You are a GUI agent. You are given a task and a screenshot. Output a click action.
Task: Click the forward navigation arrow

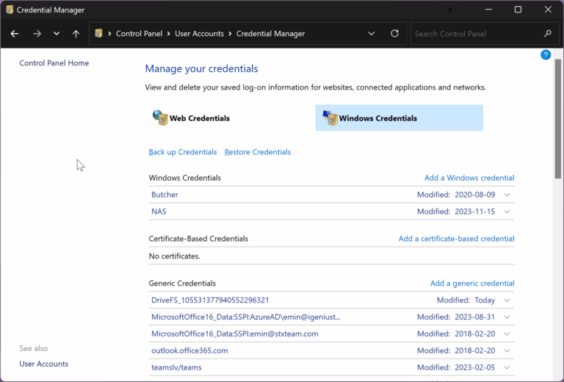(37, 34)
